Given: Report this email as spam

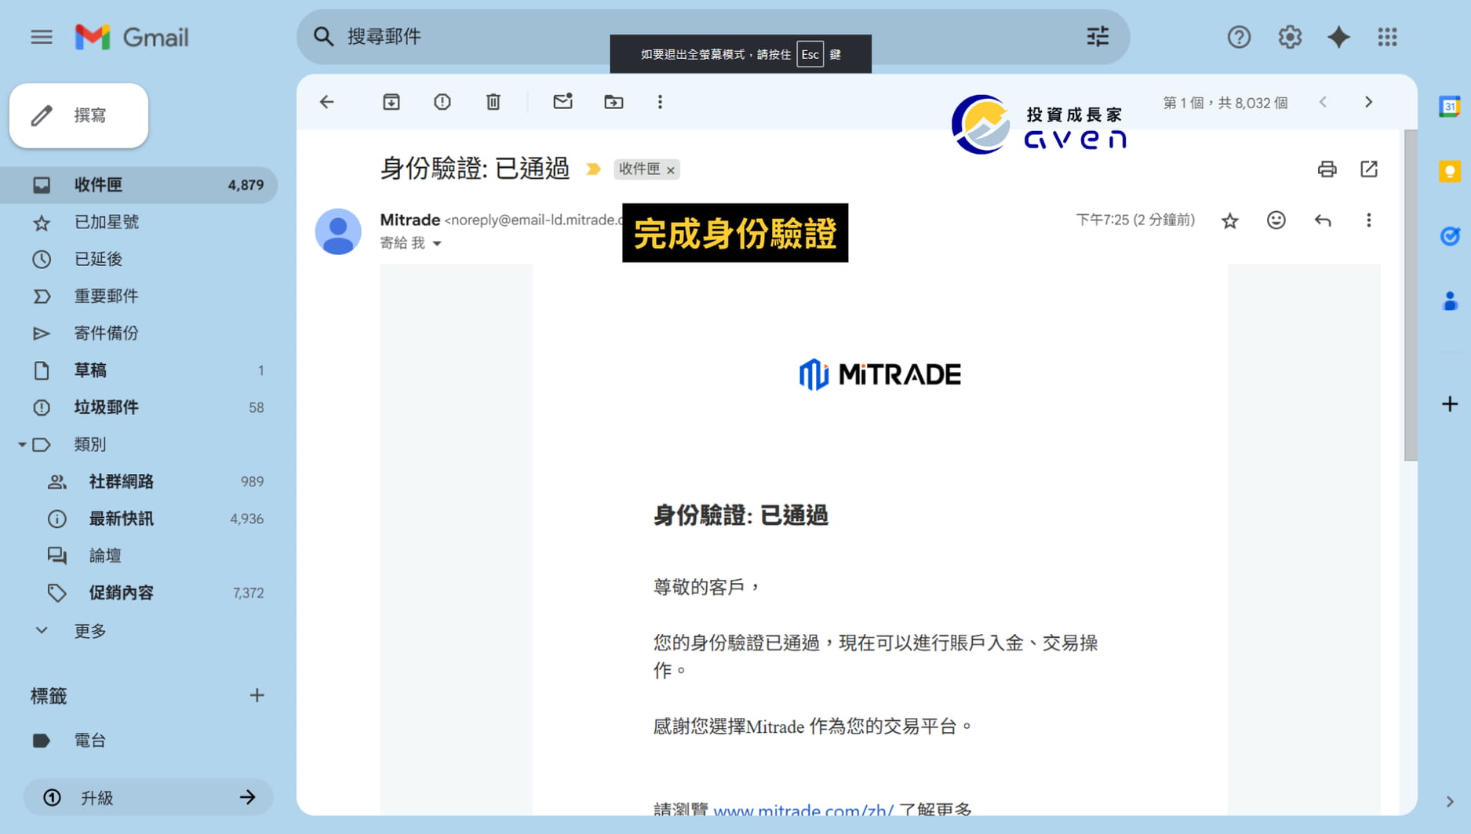Looking at the screenshot, I should (x=442, y=102).
